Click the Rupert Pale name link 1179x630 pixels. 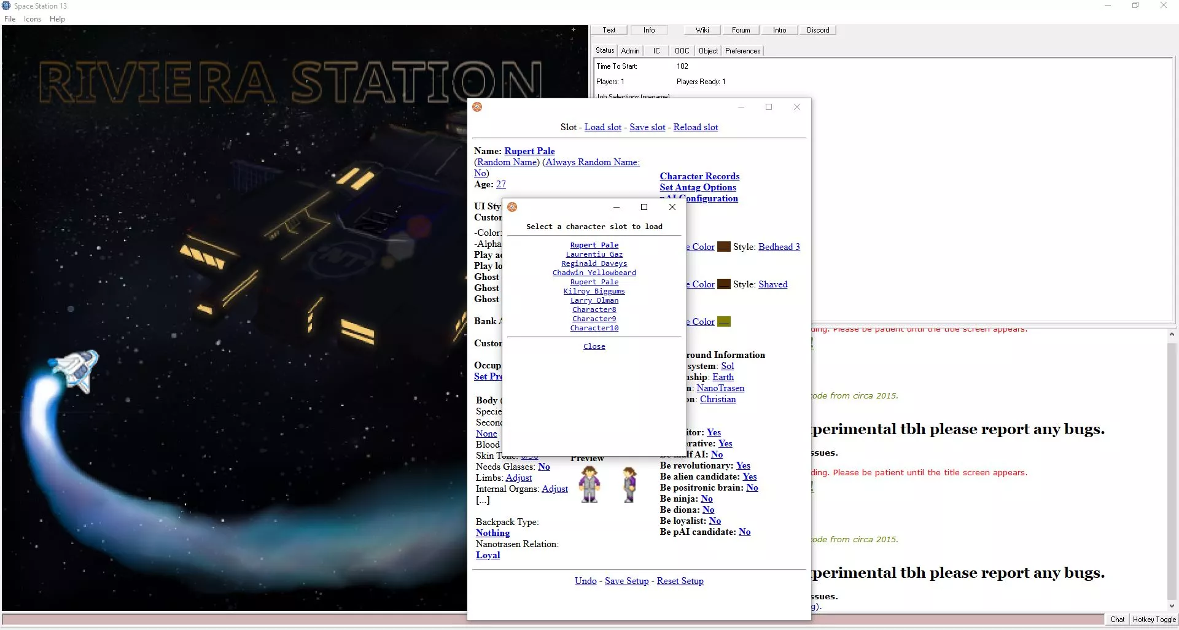(x=529, y=151)
